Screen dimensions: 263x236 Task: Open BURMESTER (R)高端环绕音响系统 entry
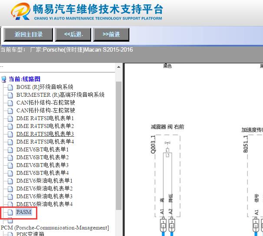[x=60, y=95]
